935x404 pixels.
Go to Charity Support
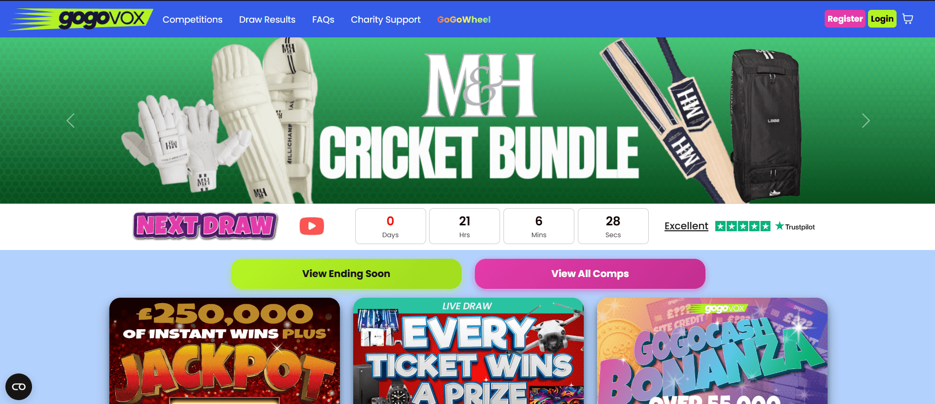point(386,20)
